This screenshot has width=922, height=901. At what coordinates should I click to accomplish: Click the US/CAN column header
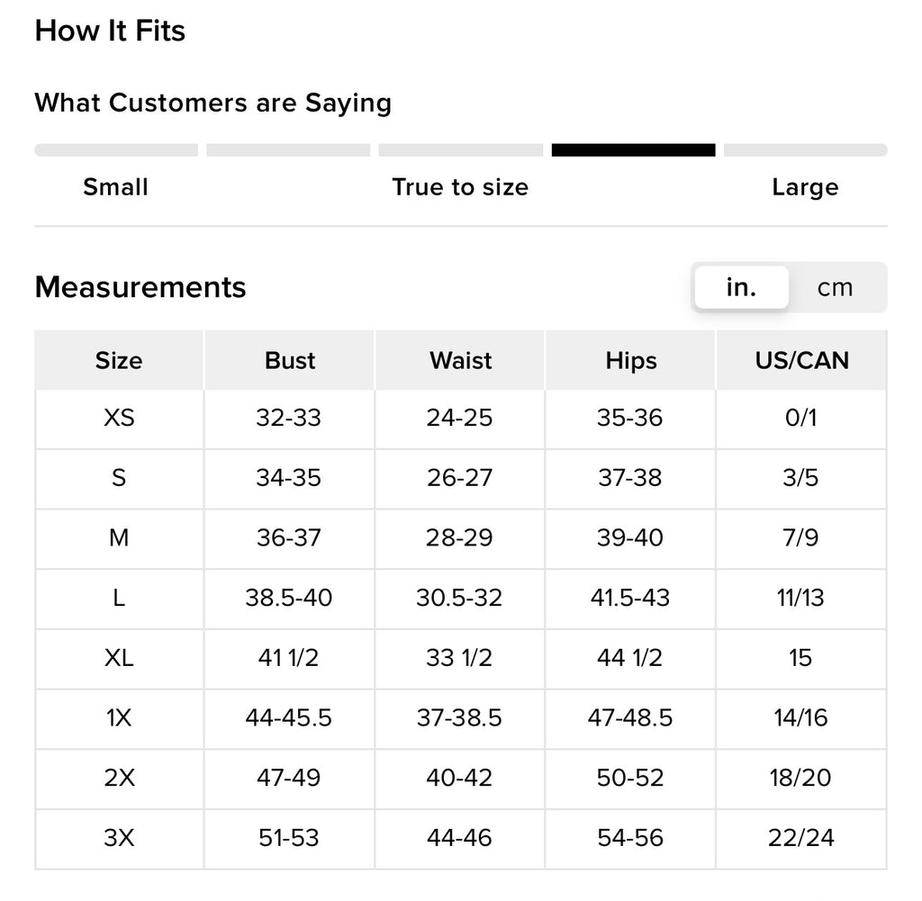(801, 361)
